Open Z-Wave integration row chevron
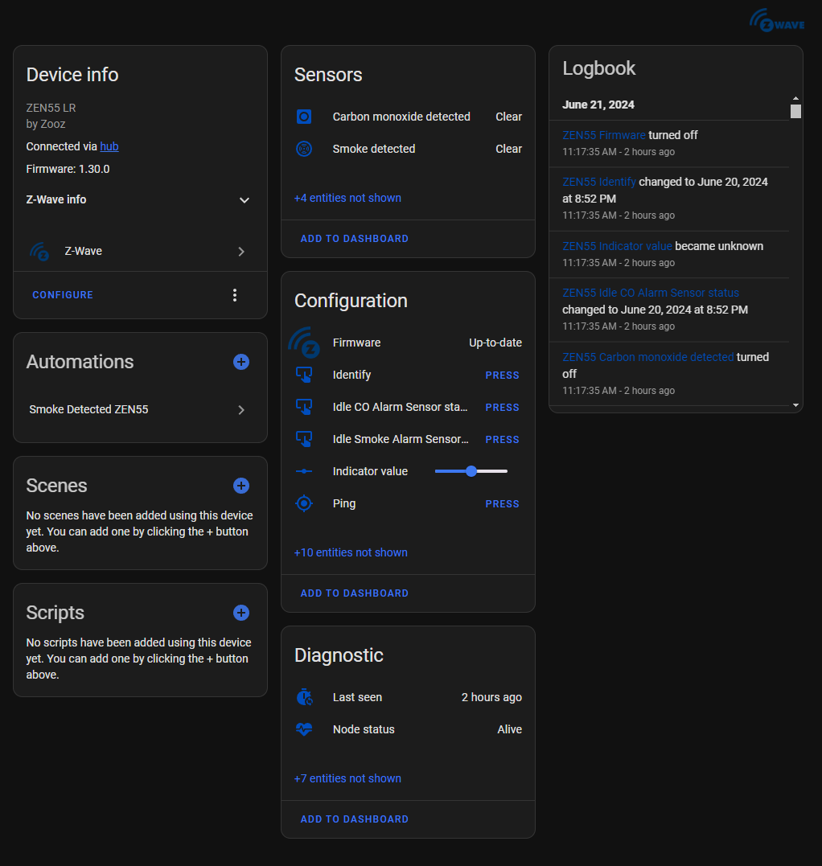This screenshot has height=866, width=822. 240,252
